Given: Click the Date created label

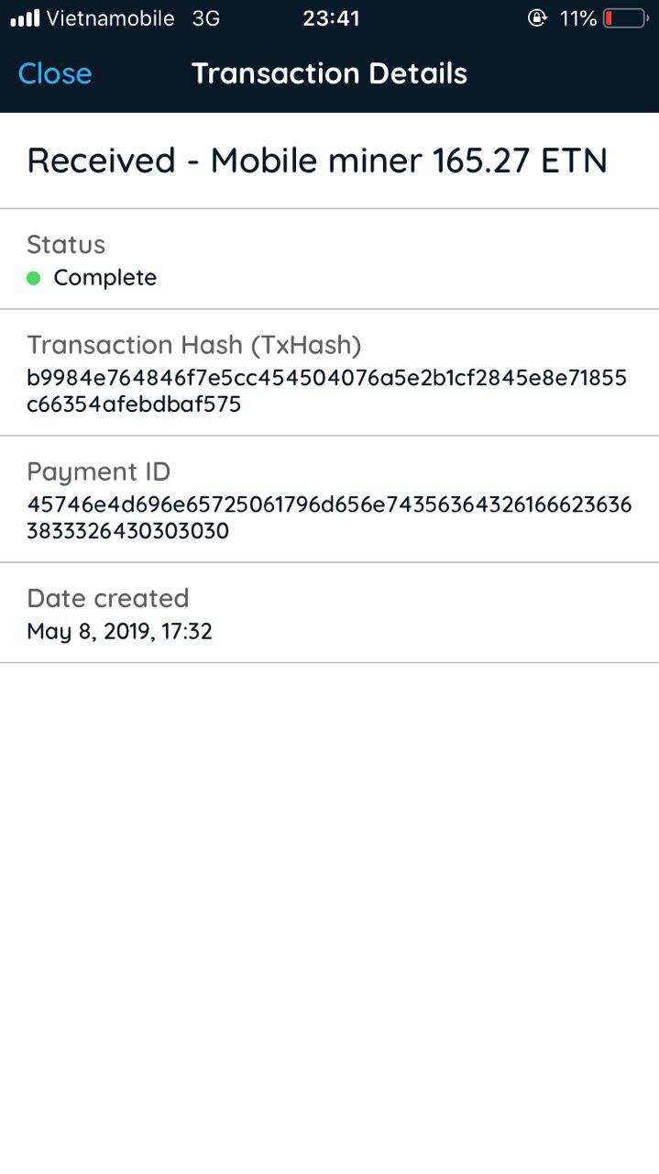Looking at the screenshot, I should [x=108, y=598].
